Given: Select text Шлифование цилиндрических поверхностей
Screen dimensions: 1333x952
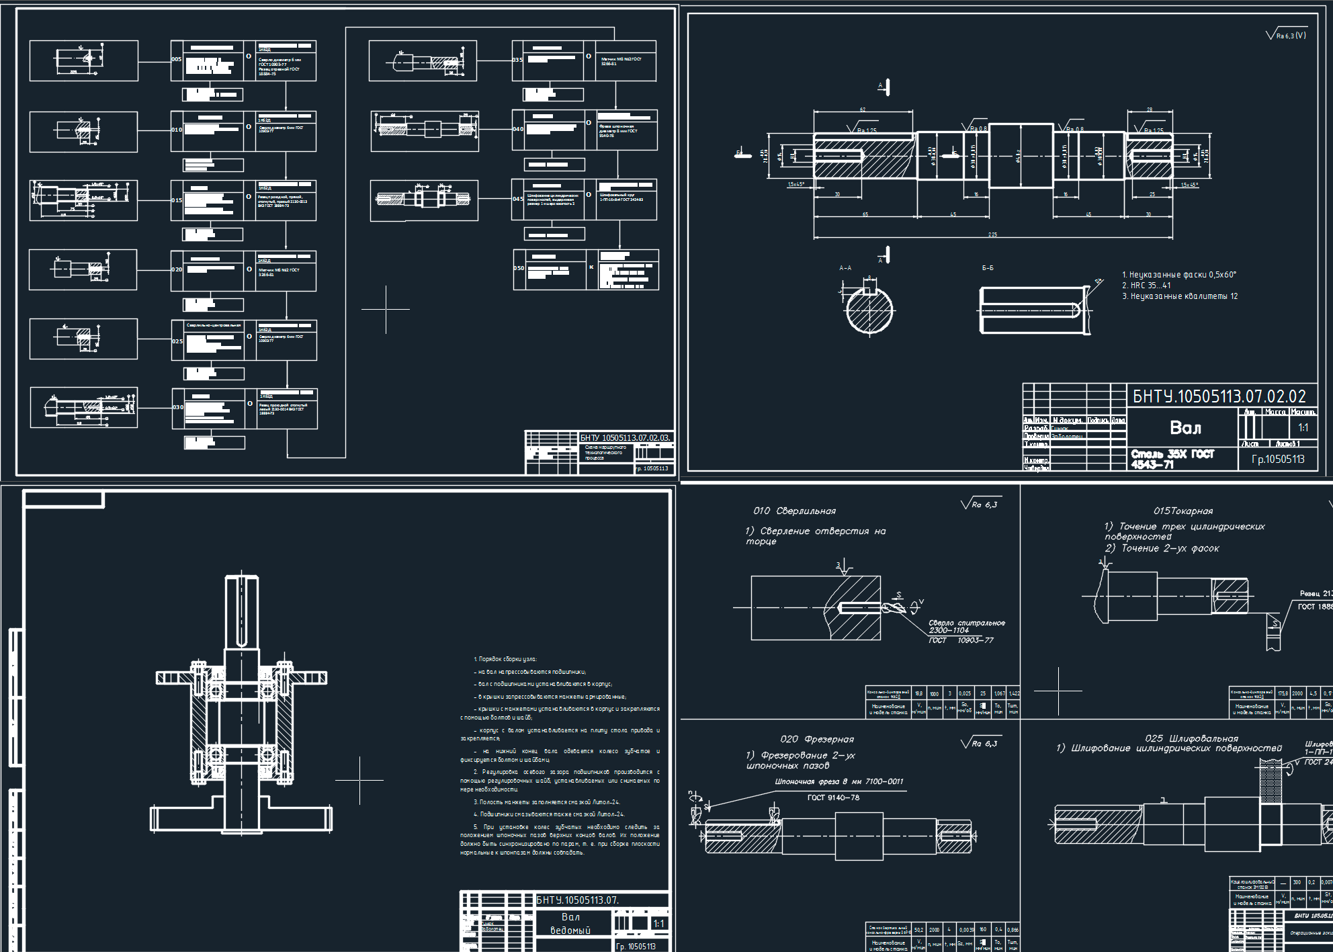Looking at the screenshot, I should 1169,748.
